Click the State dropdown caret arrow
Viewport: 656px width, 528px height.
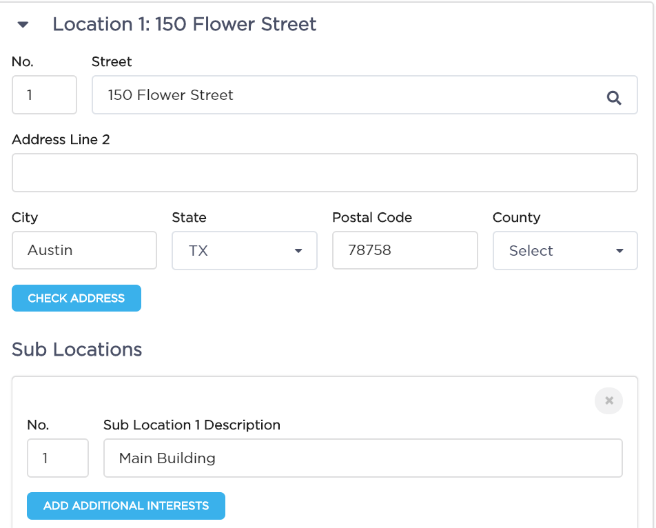click(298, 251)
